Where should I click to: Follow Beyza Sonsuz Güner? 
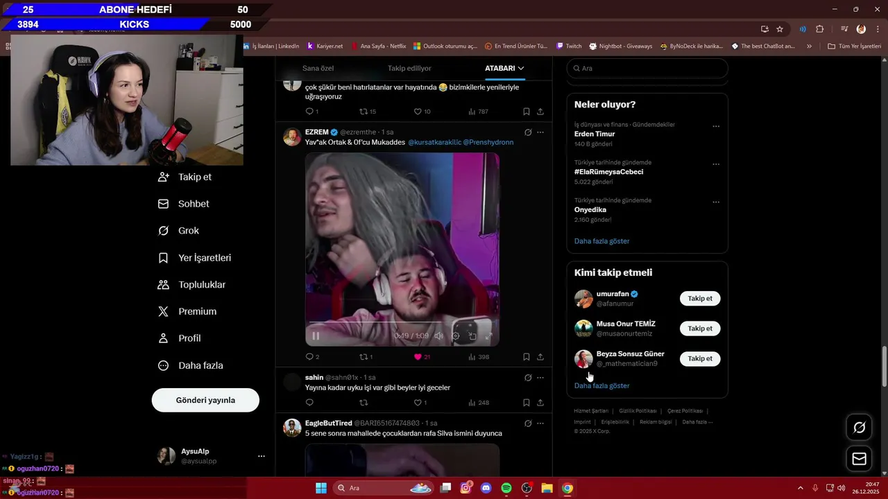click(x=700, y=358)
